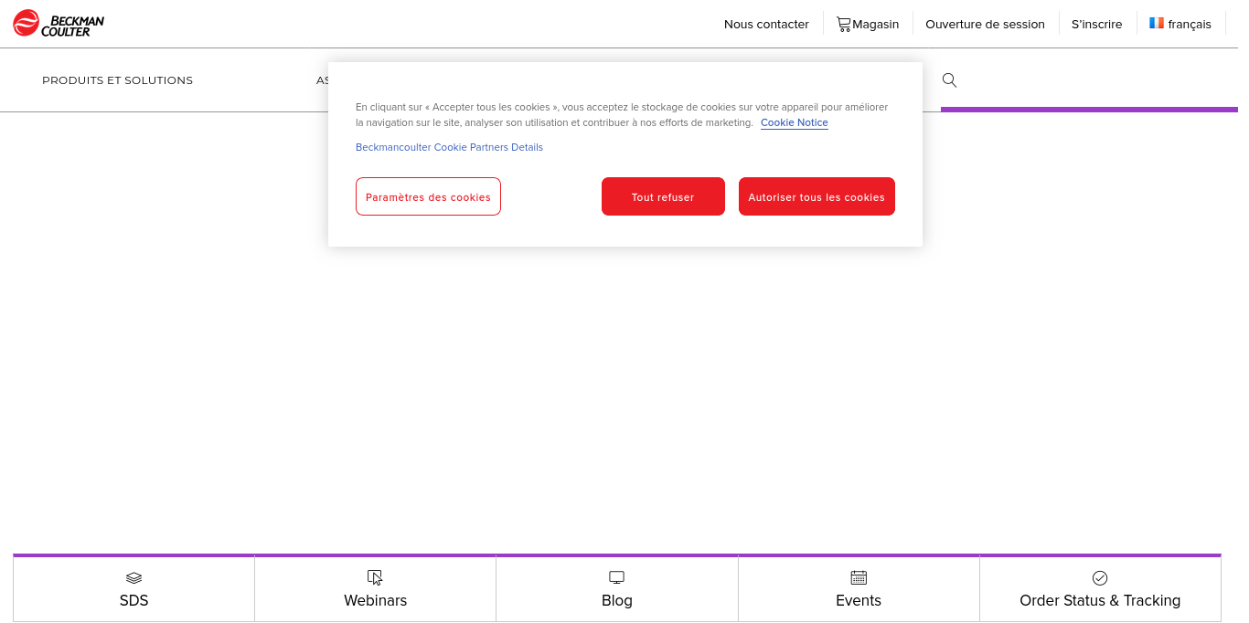Accept with Autoriser tous les cookies
The width and height of the screenshot is (1249, 623).
click(x=817, y=196)
